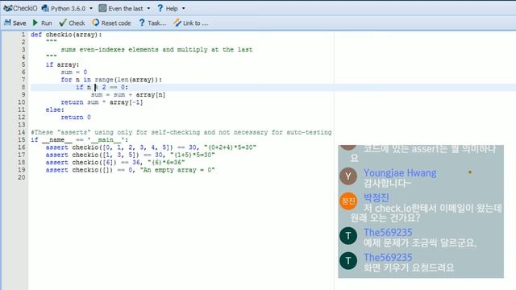Image resolution: width=516 pixels, height=290 pixels.
Task: Click the green Check checkmark icon
Action: coord(63,23)
